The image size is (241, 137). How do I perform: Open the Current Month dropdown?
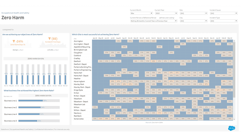click(x=142, y=13)
